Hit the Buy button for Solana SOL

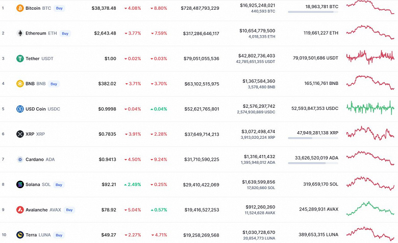click(x=59, y=185)
